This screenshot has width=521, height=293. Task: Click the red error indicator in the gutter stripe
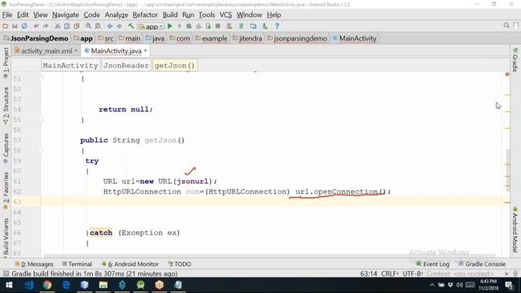tap(507, 74)
